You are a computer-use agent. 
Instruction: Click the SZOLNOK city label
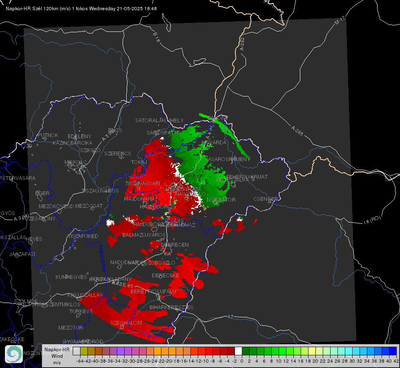point(26,301)
